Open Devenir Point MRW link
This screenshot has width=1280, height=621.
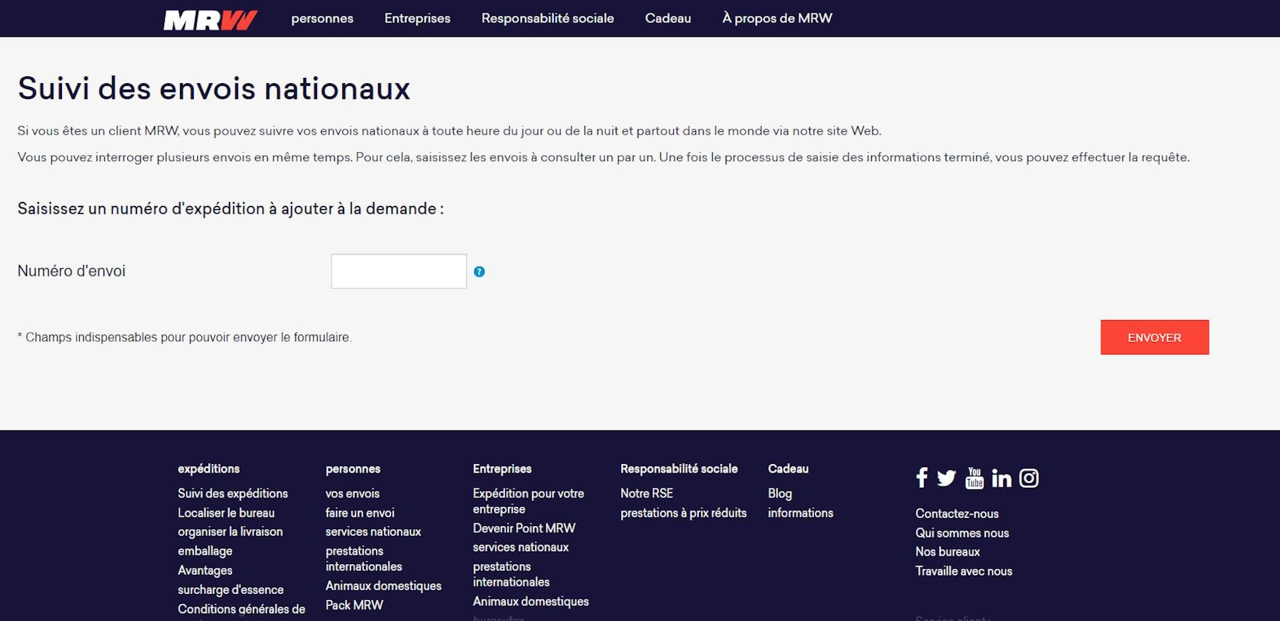point(524,528)
